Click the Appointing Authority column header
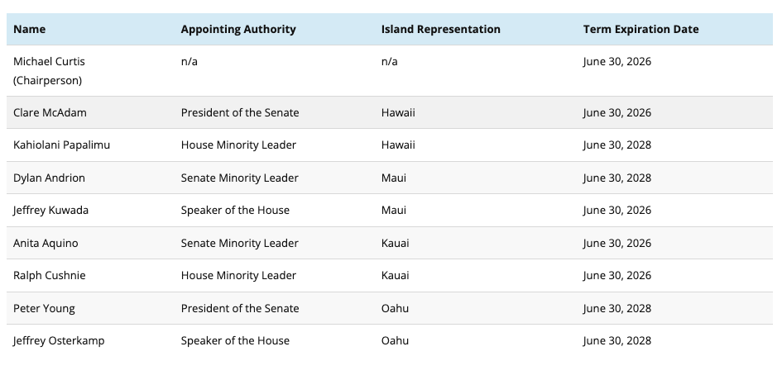 (x=238, y=29)
